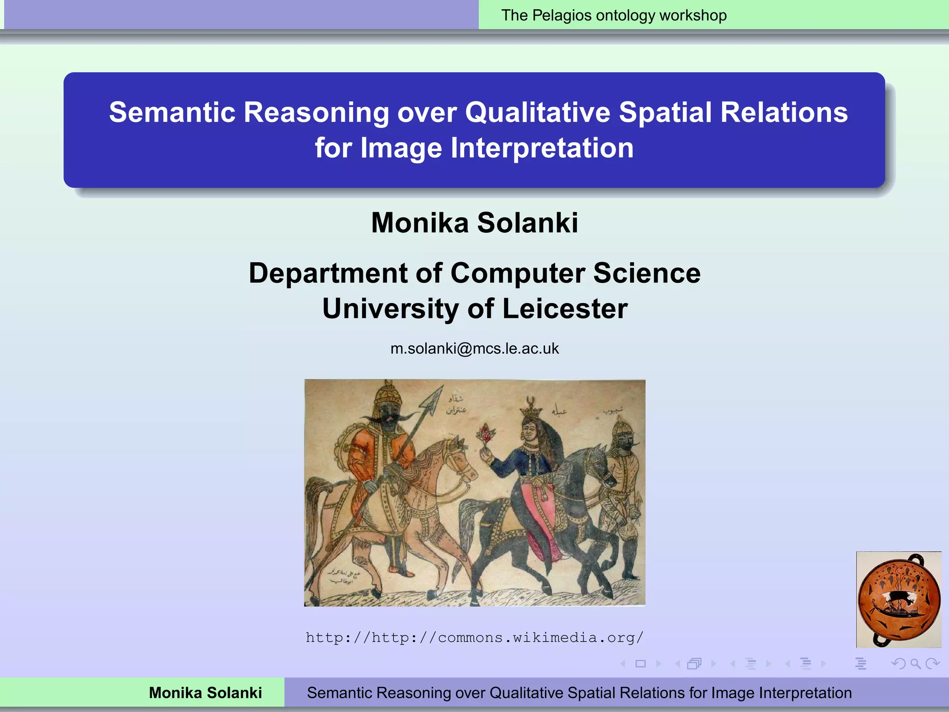Click the next frame arrow after frames icon
The height and width of the screenshot is (712, 949).
714,664
